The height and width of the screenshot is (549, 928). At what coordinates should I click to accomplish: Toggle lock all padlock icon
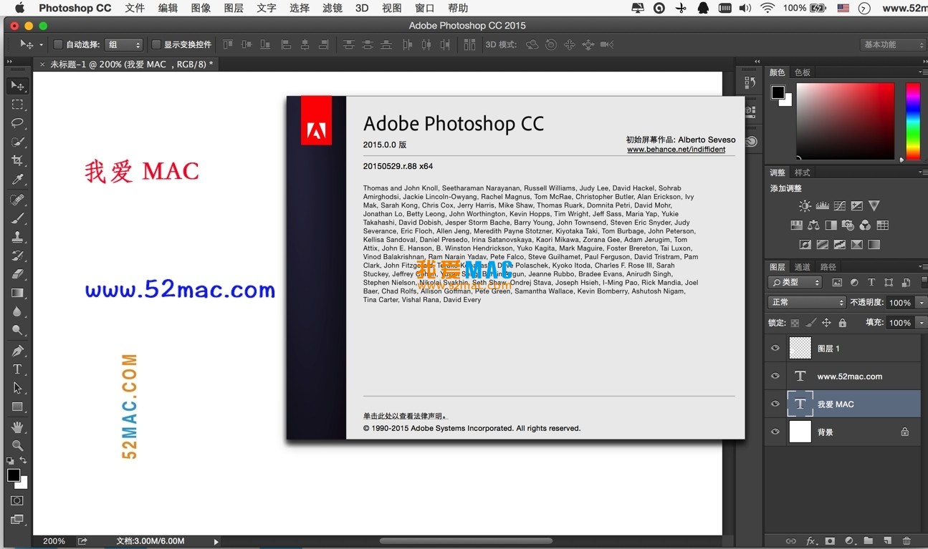[842, 323]
